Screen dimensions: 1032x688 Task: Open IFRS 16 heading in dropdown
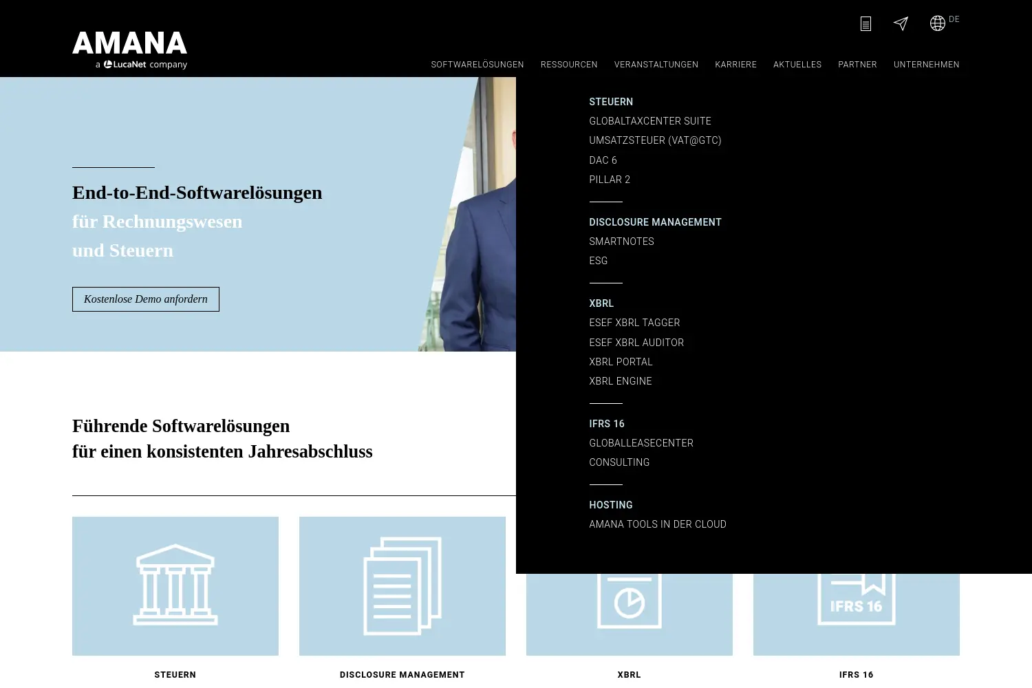tap(607, 424)
